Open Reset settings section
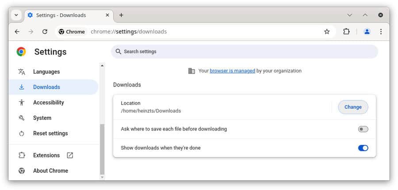Image resolution: width=398 pixels, height=190 pixels. tap(50, 134)
